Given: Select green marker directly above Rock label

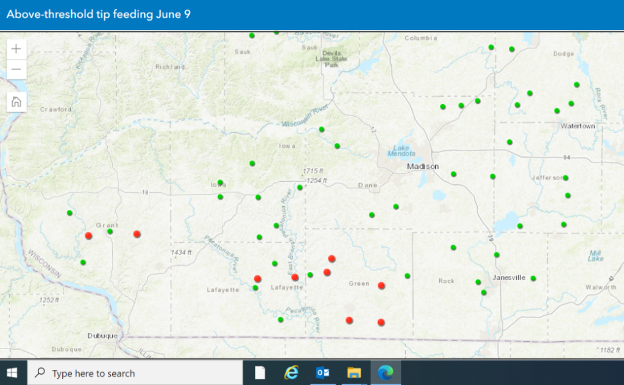Looking at the screenshot, I should (453, 248).
